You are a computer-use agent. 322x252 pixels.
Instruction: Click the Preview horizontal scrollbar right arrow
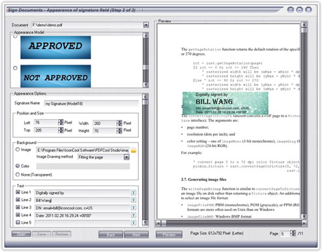click(304, 223)
